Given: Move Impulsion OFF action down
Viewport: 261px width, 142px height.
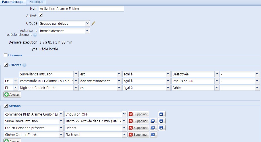Looking at the screenshot, I should click(162, 114).
